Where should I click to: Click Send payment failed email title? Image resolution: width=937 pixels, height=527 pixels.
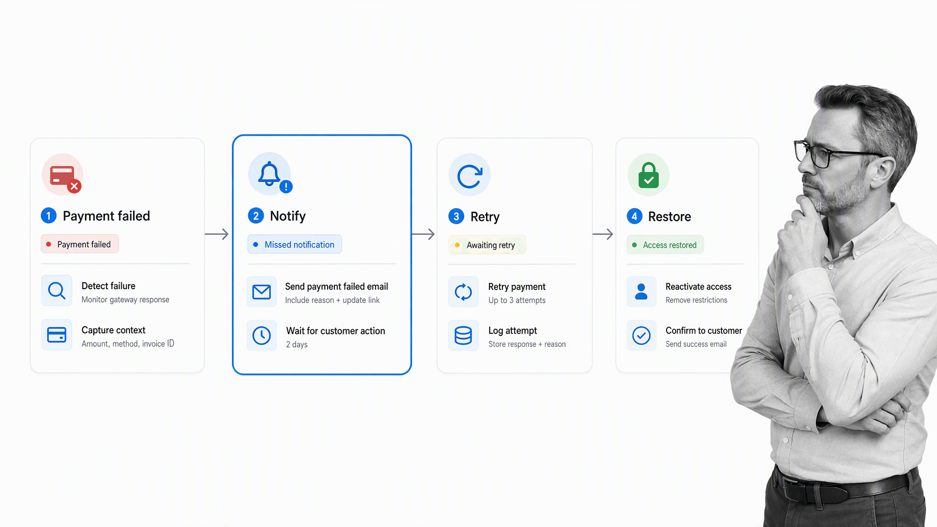tap(337, 286)
